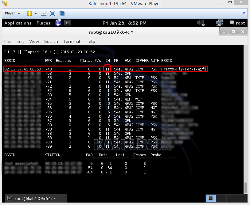This screenshot has width=250, height=205.
Task: Click the 'MB' column header
Action: point(116,61)
